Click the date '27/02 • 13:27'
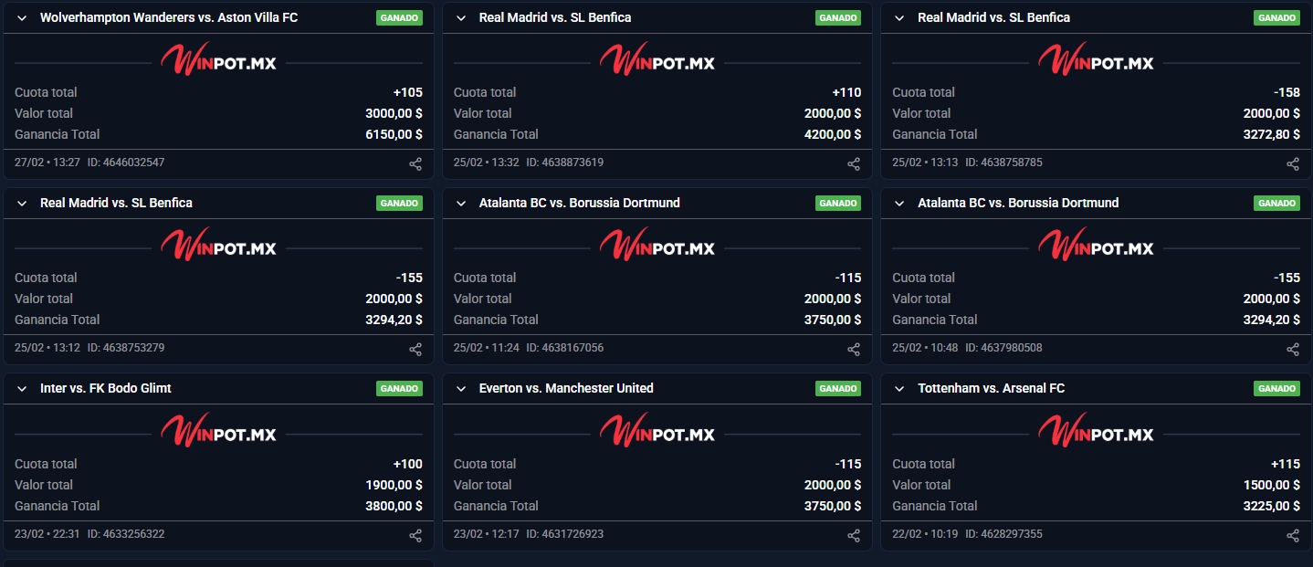The image size is (1313, 567). (x=47, y=163)
